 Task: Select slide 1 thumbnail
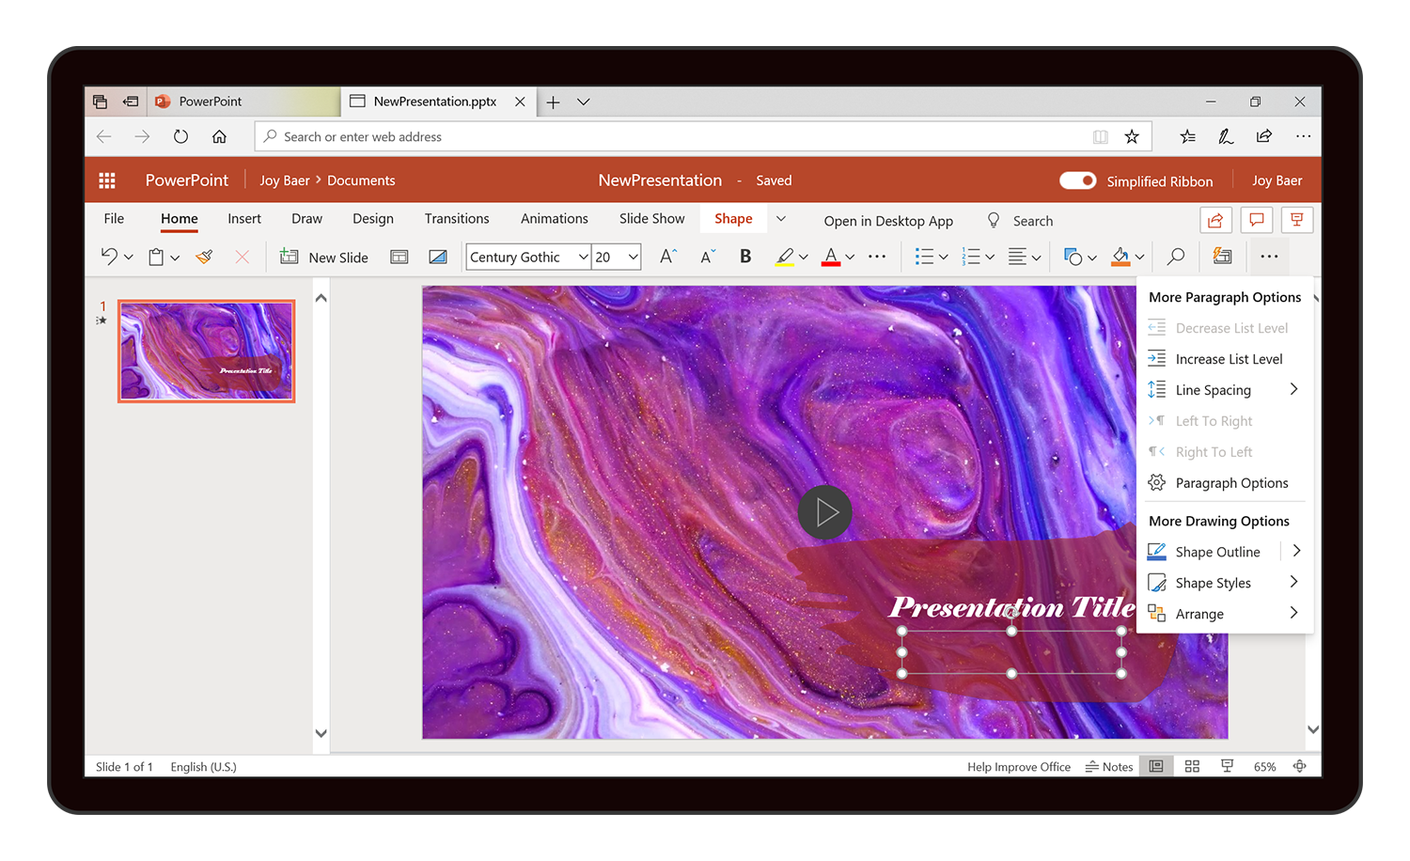(207, 352)
